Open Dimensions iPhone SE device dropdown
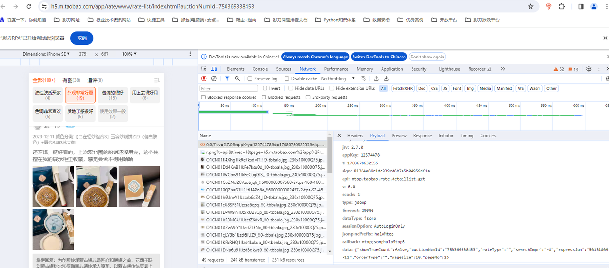Viewport: 609px width, 268px height. tap(46, 54)
